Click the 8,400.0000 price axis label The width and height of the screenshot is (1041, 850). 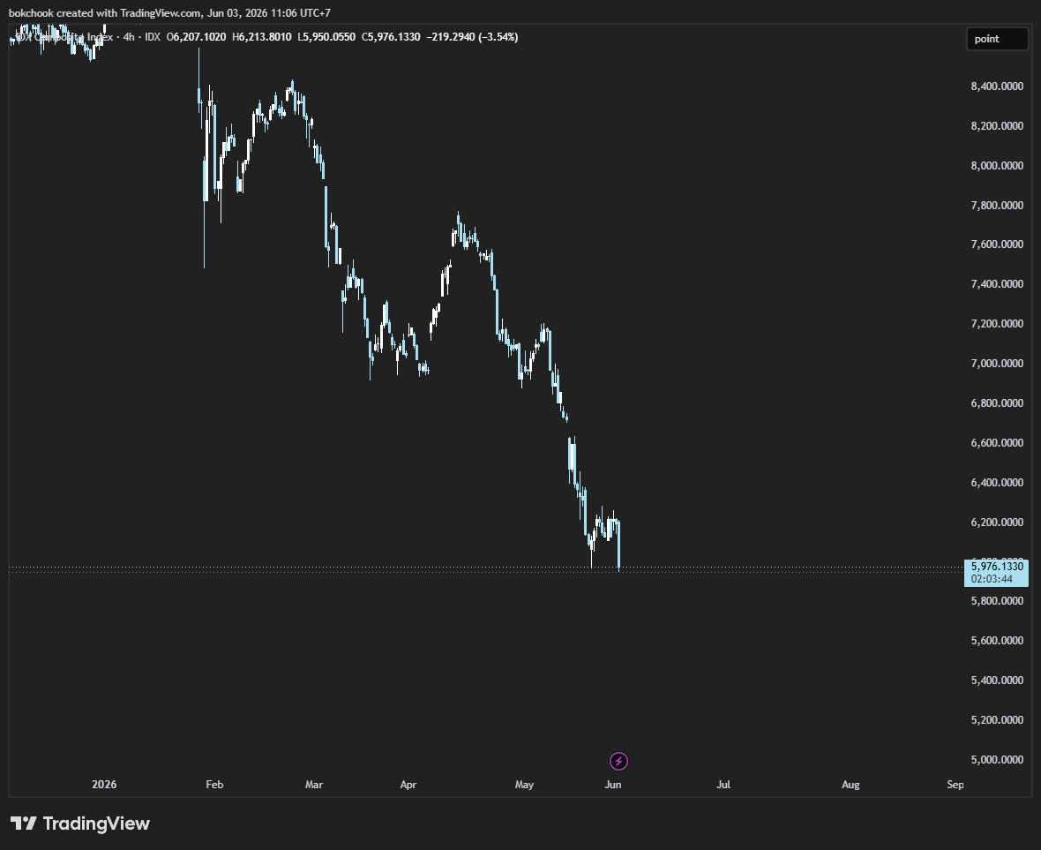[x=997, y=87]
